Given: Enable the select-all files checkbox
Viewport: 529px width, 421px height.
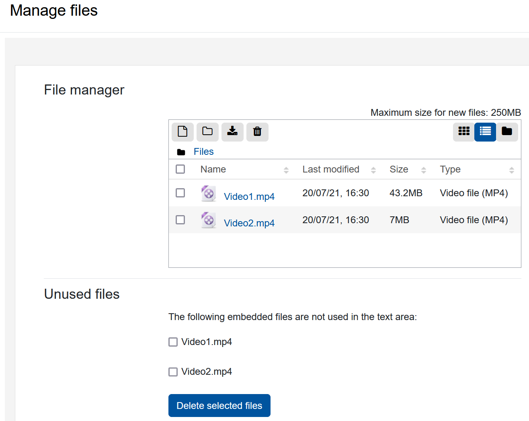Looking at the screenshot, I should (x=180, y=169).
